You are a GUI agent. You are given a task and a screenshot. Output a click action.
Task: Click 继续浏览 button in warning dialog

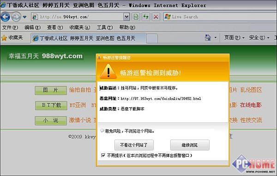point(190,145)
